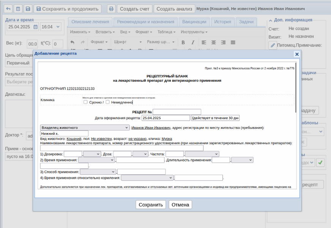Open the 'История' tab
331x228 pixels.
tap(222, 22)
